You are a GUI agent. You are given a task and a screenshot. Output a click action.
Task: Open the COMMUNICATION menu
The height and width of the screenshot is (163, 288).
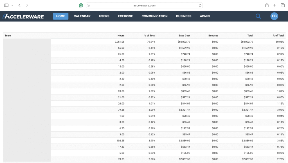coord(154,16)
